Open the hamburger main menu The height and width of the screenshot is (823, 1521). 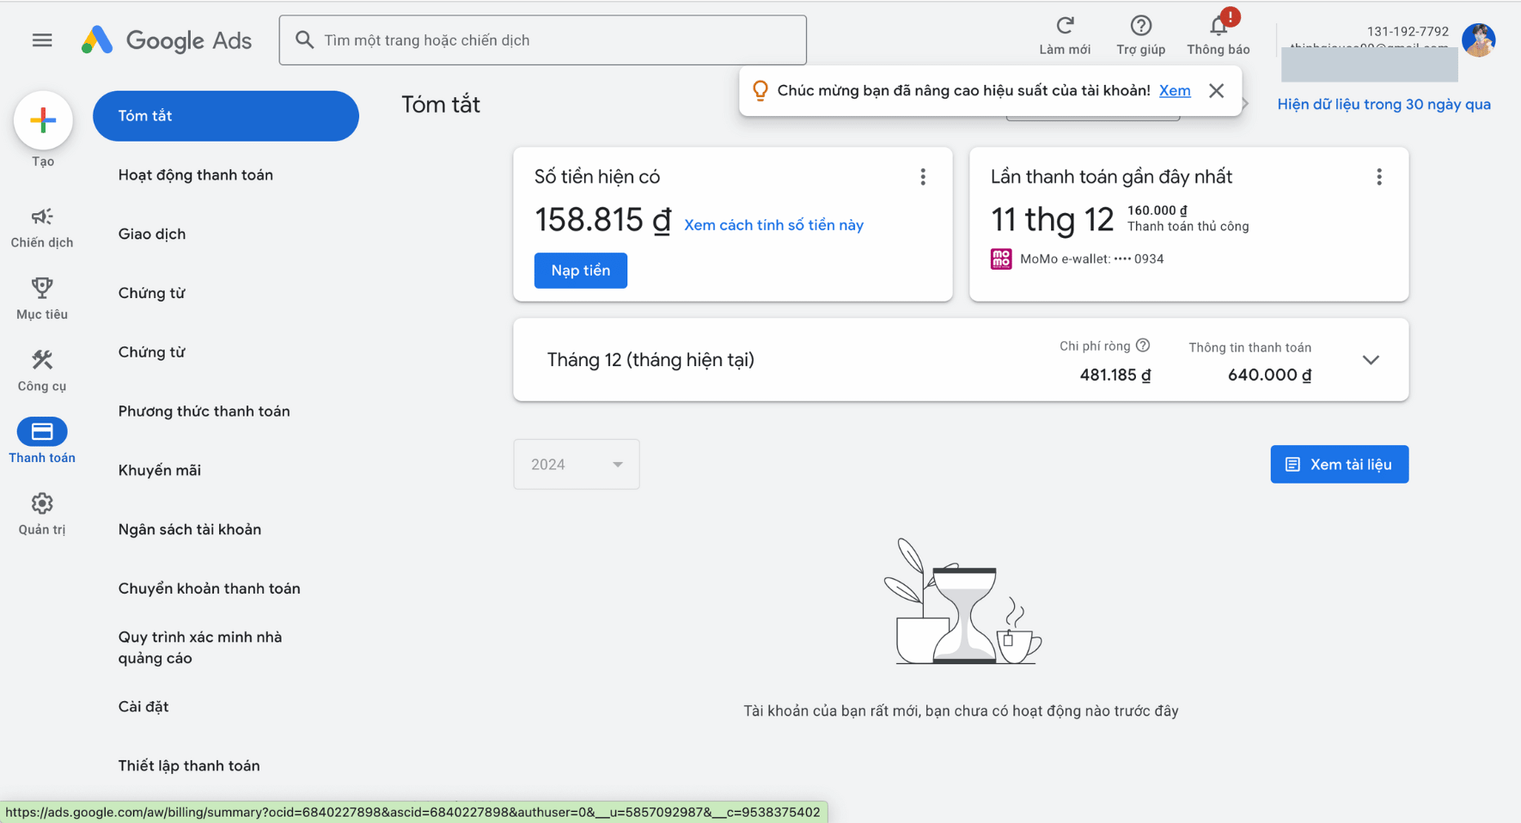(x=42, y=40)
